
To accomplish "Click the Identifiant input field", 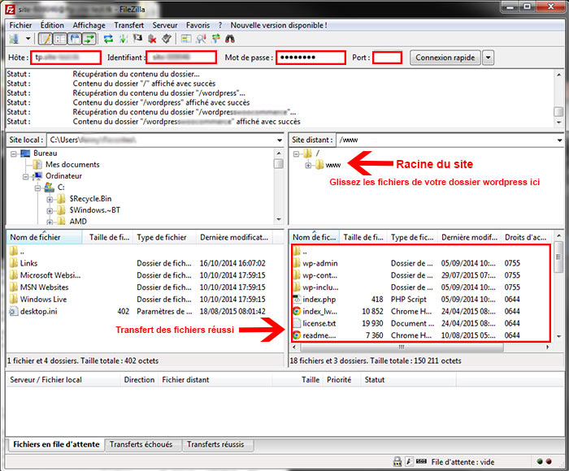I will tap(181, 58).
